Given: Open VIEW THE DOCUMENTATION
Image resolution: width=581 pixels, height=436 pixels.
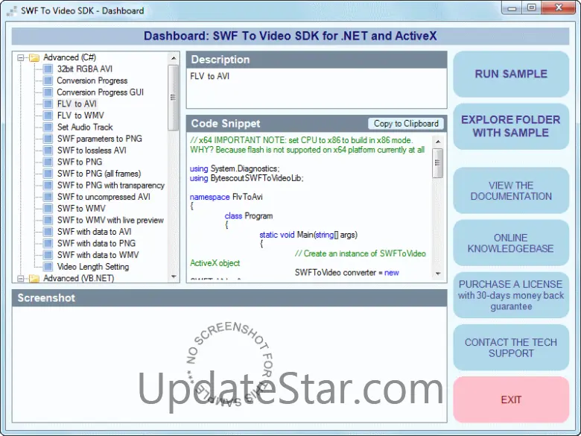Looking at the screenshot, I should coord(511,191).
